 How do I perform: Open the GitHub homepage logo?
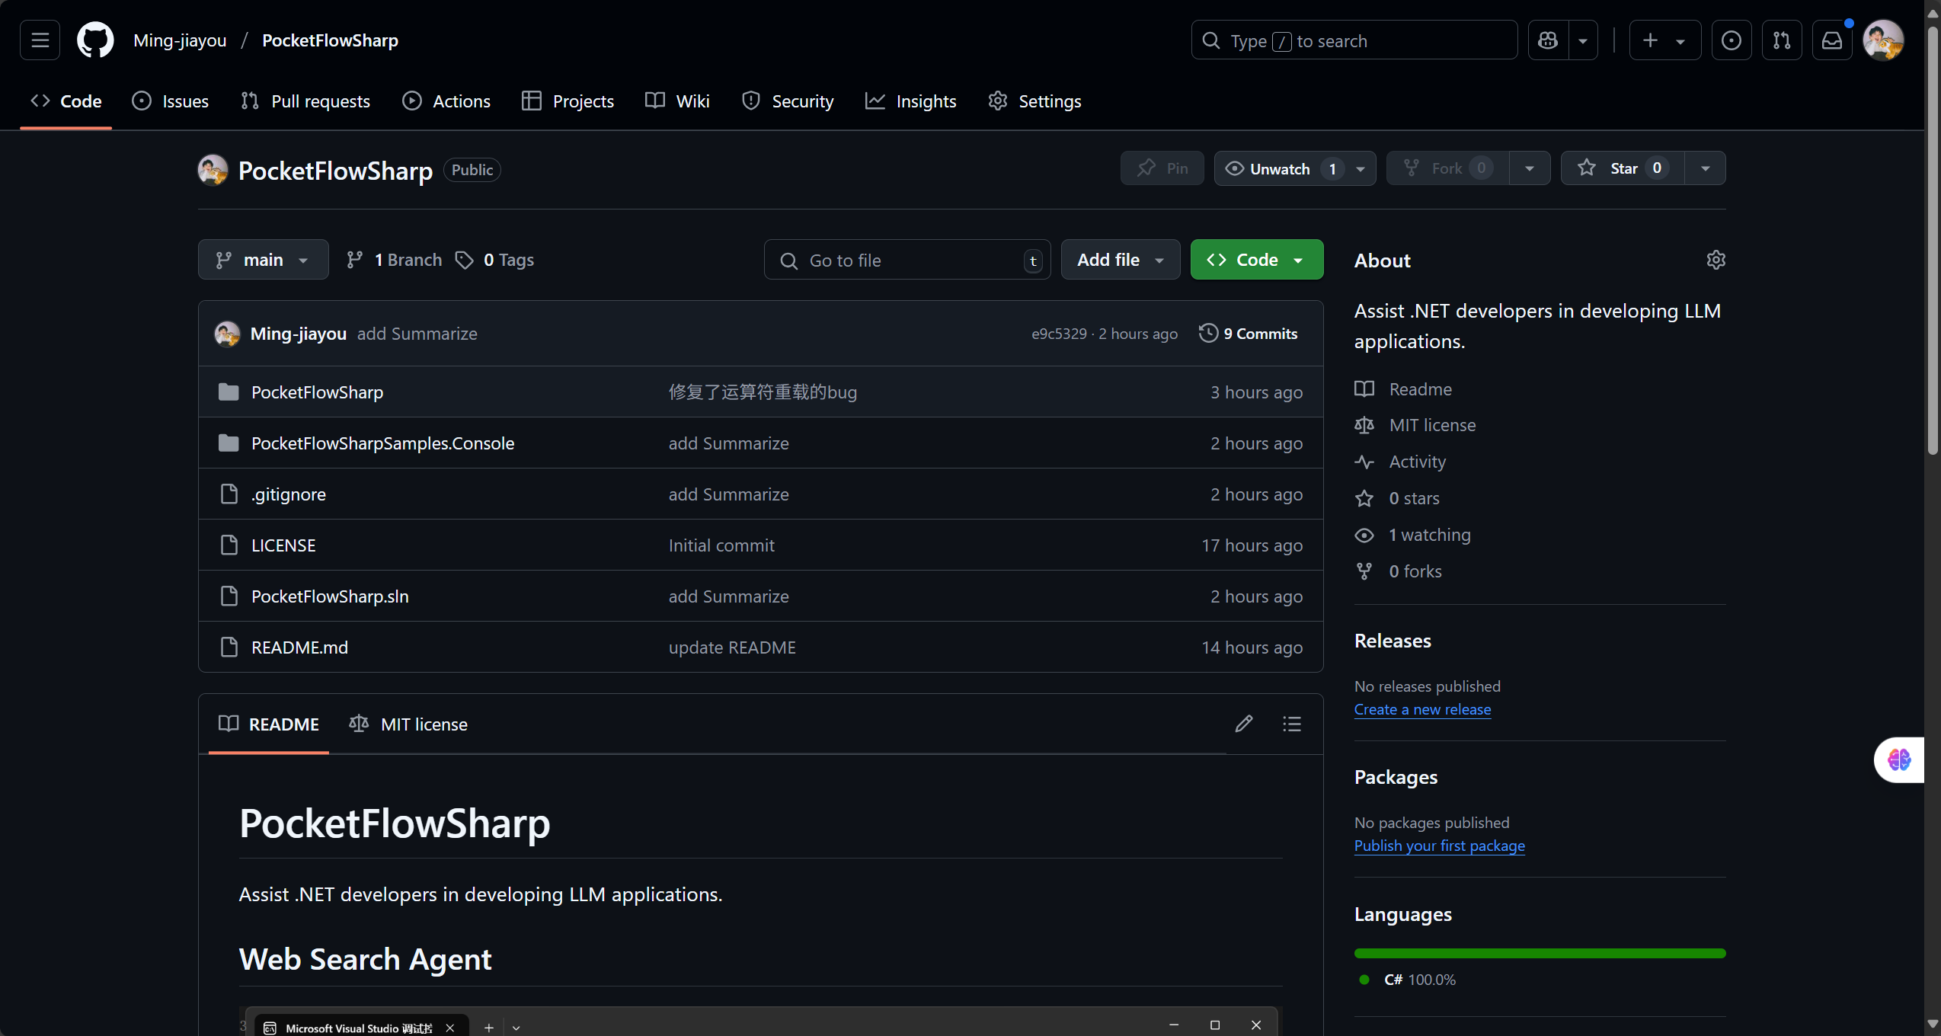[95, 40]
